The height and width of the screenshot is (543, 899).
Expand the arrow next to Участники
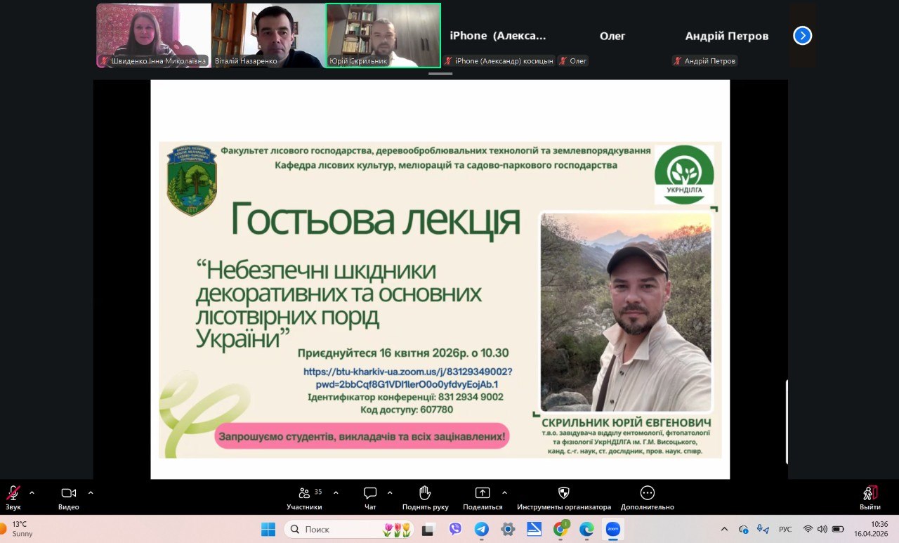pos(336,492)
